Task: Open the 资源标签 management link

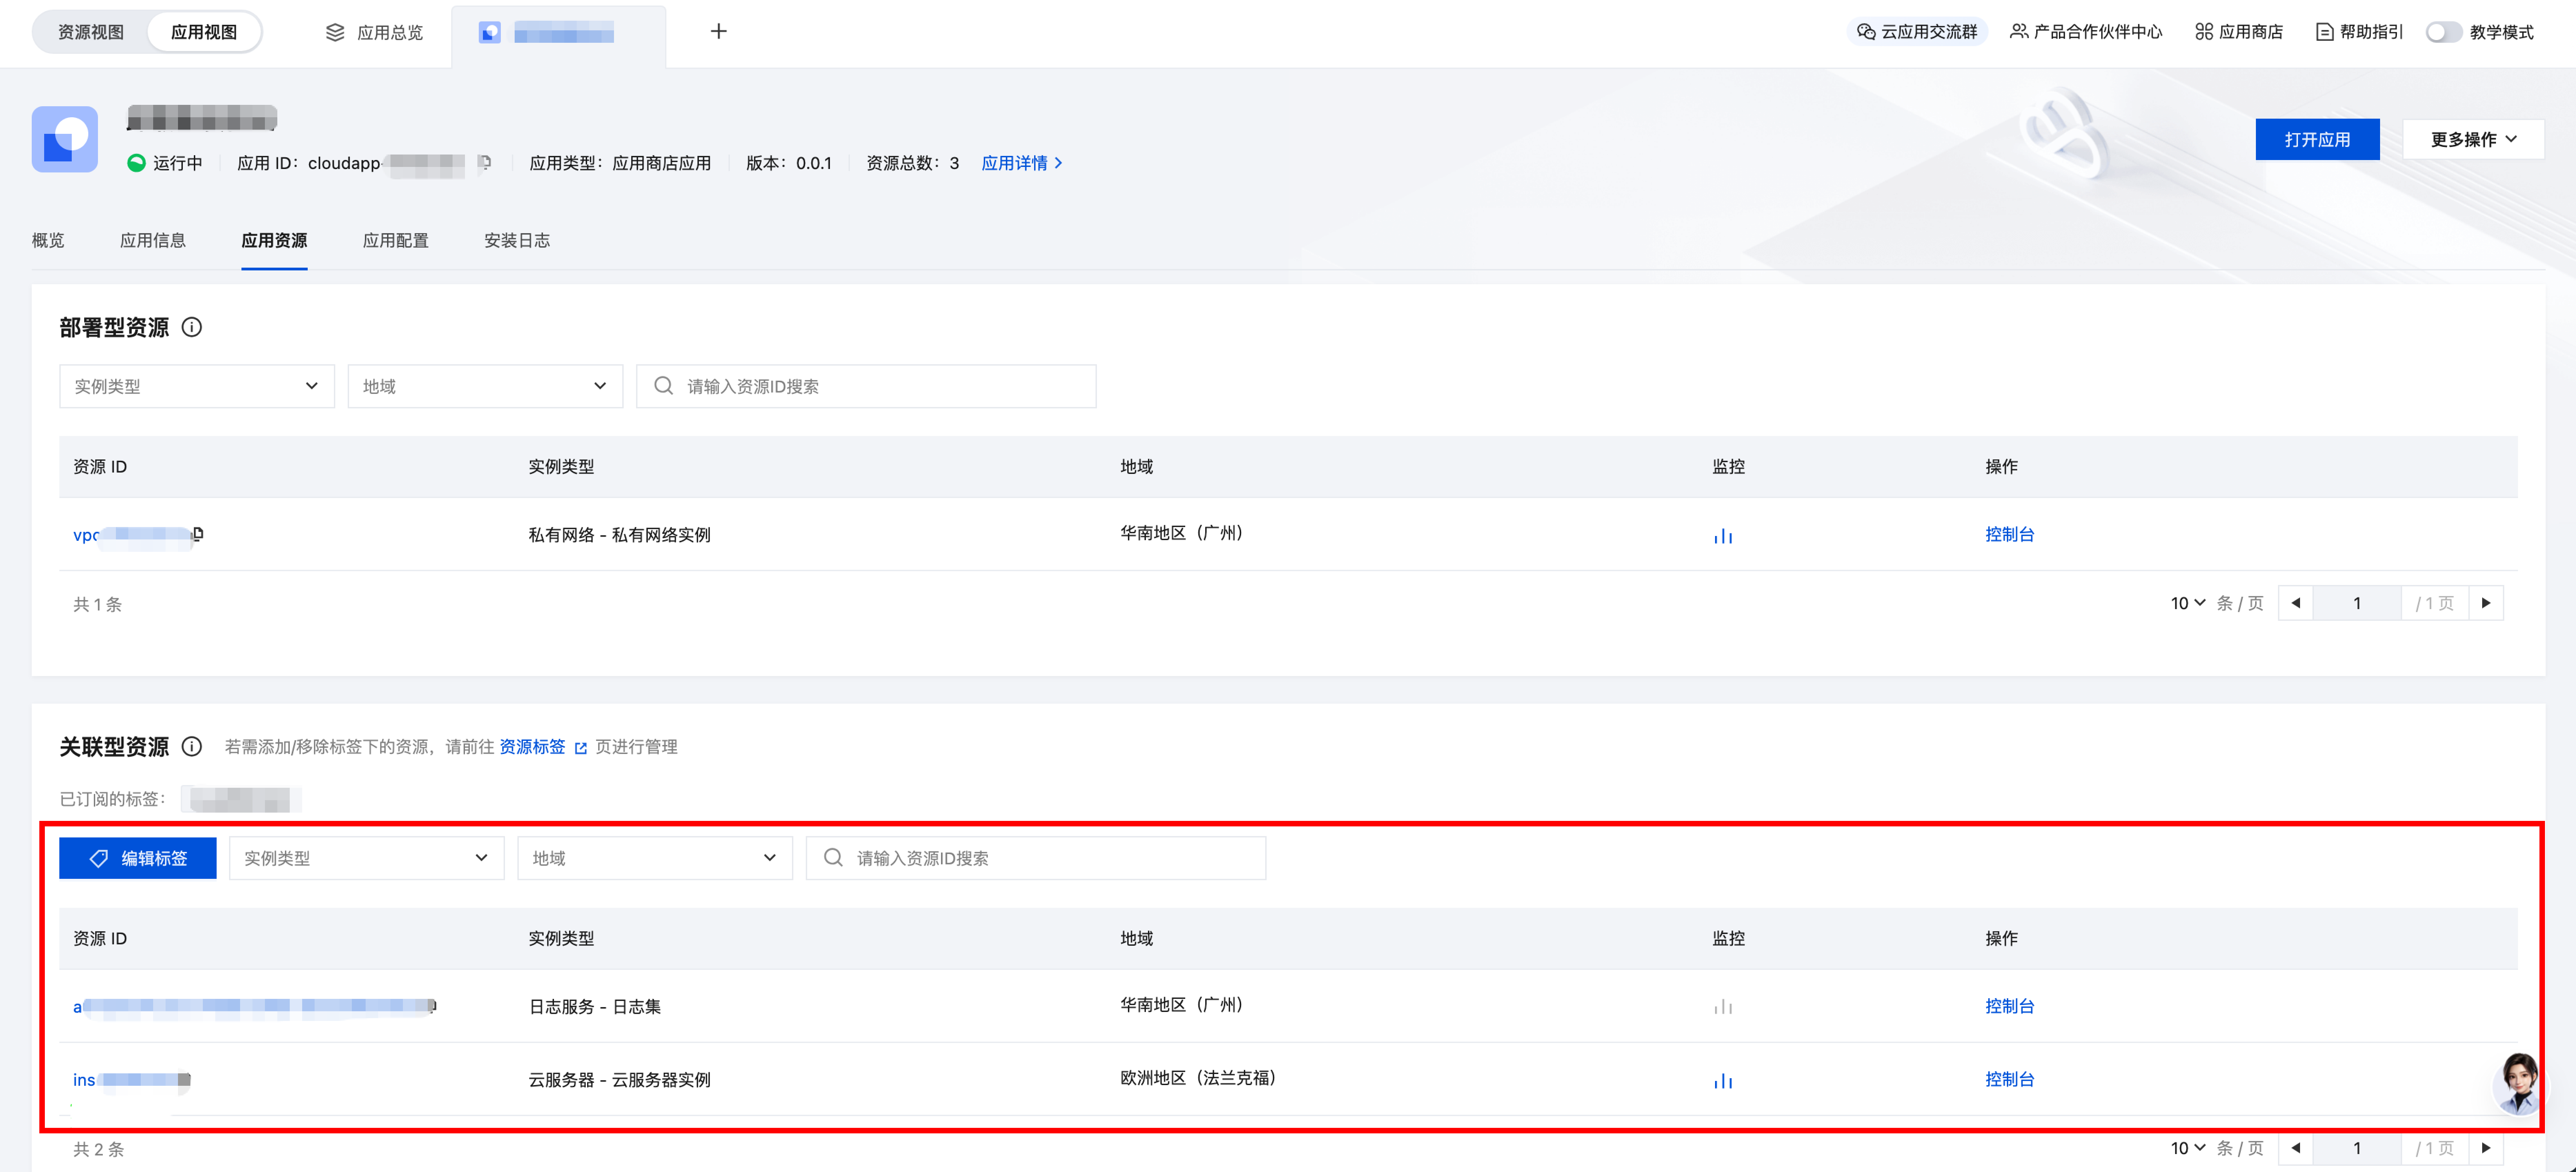Action: click(x=543, y=747)
